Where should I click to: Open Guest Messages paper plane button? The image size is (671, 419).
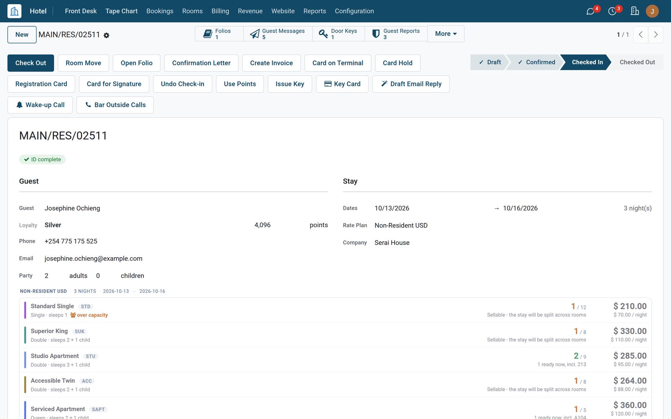click(x=278, y=34)
